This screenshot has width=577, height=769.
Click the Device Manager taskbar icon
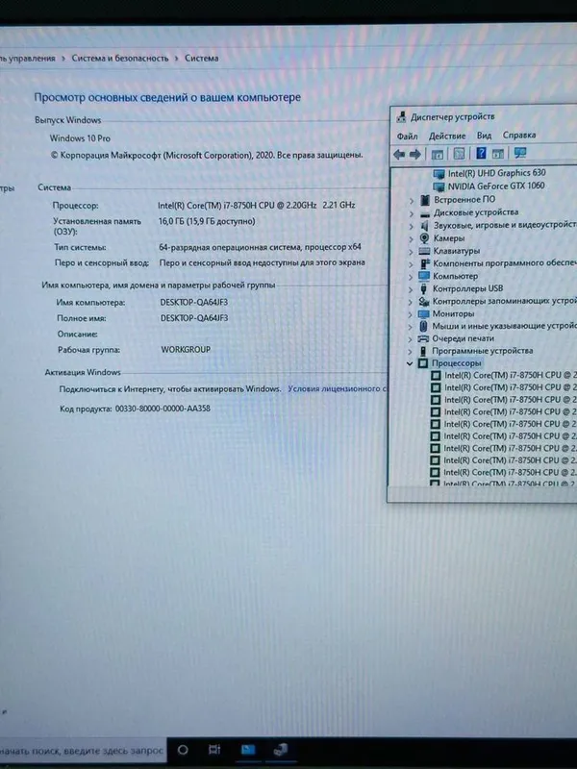click(x=280, y=750)
